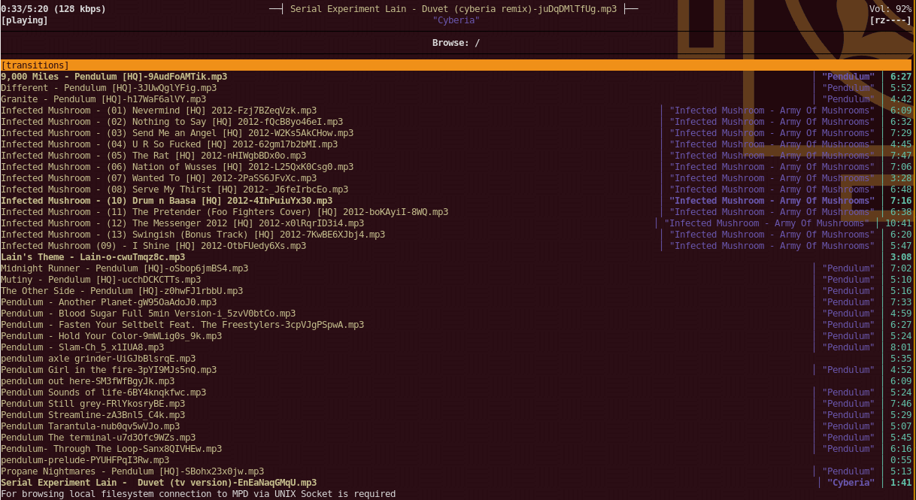Select Infected Mushroom (04) U R So Fucked
The image size is (916, 500).
(x=456, y=144)
